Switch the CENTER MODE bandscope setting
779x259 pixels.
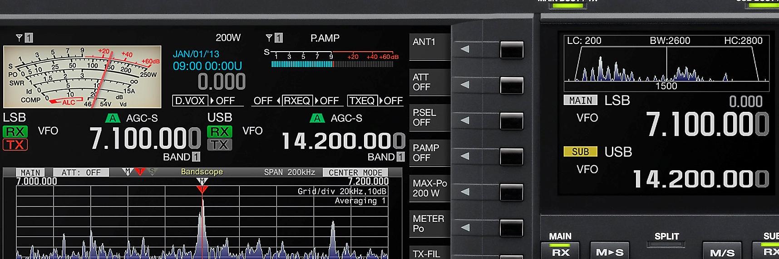pyautogui.click(x=355, y=173)
